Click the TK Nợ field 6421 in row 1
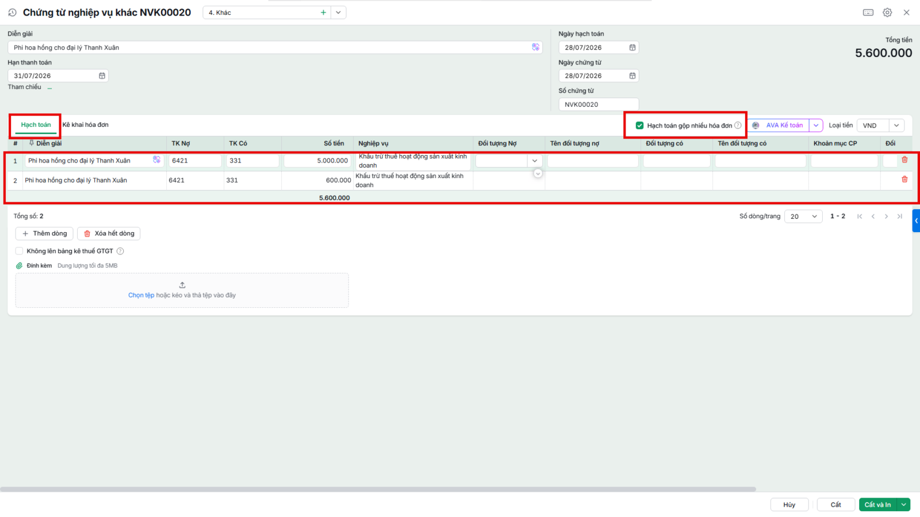This screenshot has height=517, width=920. [195, 161]
